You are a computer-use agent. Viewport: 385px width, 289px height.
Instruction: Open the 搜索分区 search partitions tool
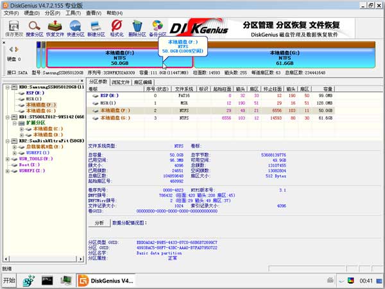pyautogui.click(x=35, y=28)
